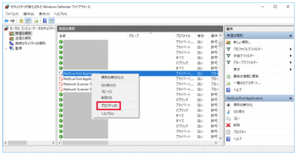Select 監視 in the left tree

[19, 48]
